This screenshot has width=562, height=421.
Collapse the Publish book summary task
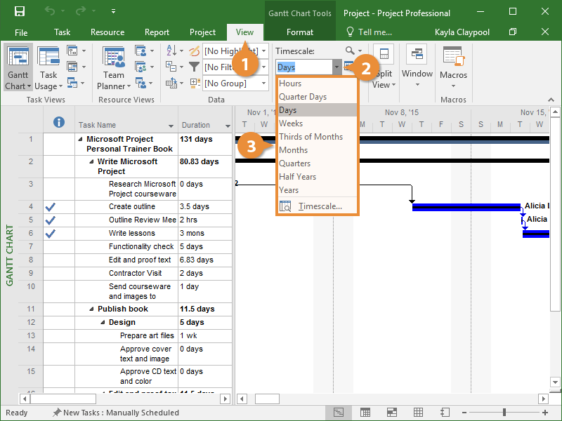pos(92,309)
